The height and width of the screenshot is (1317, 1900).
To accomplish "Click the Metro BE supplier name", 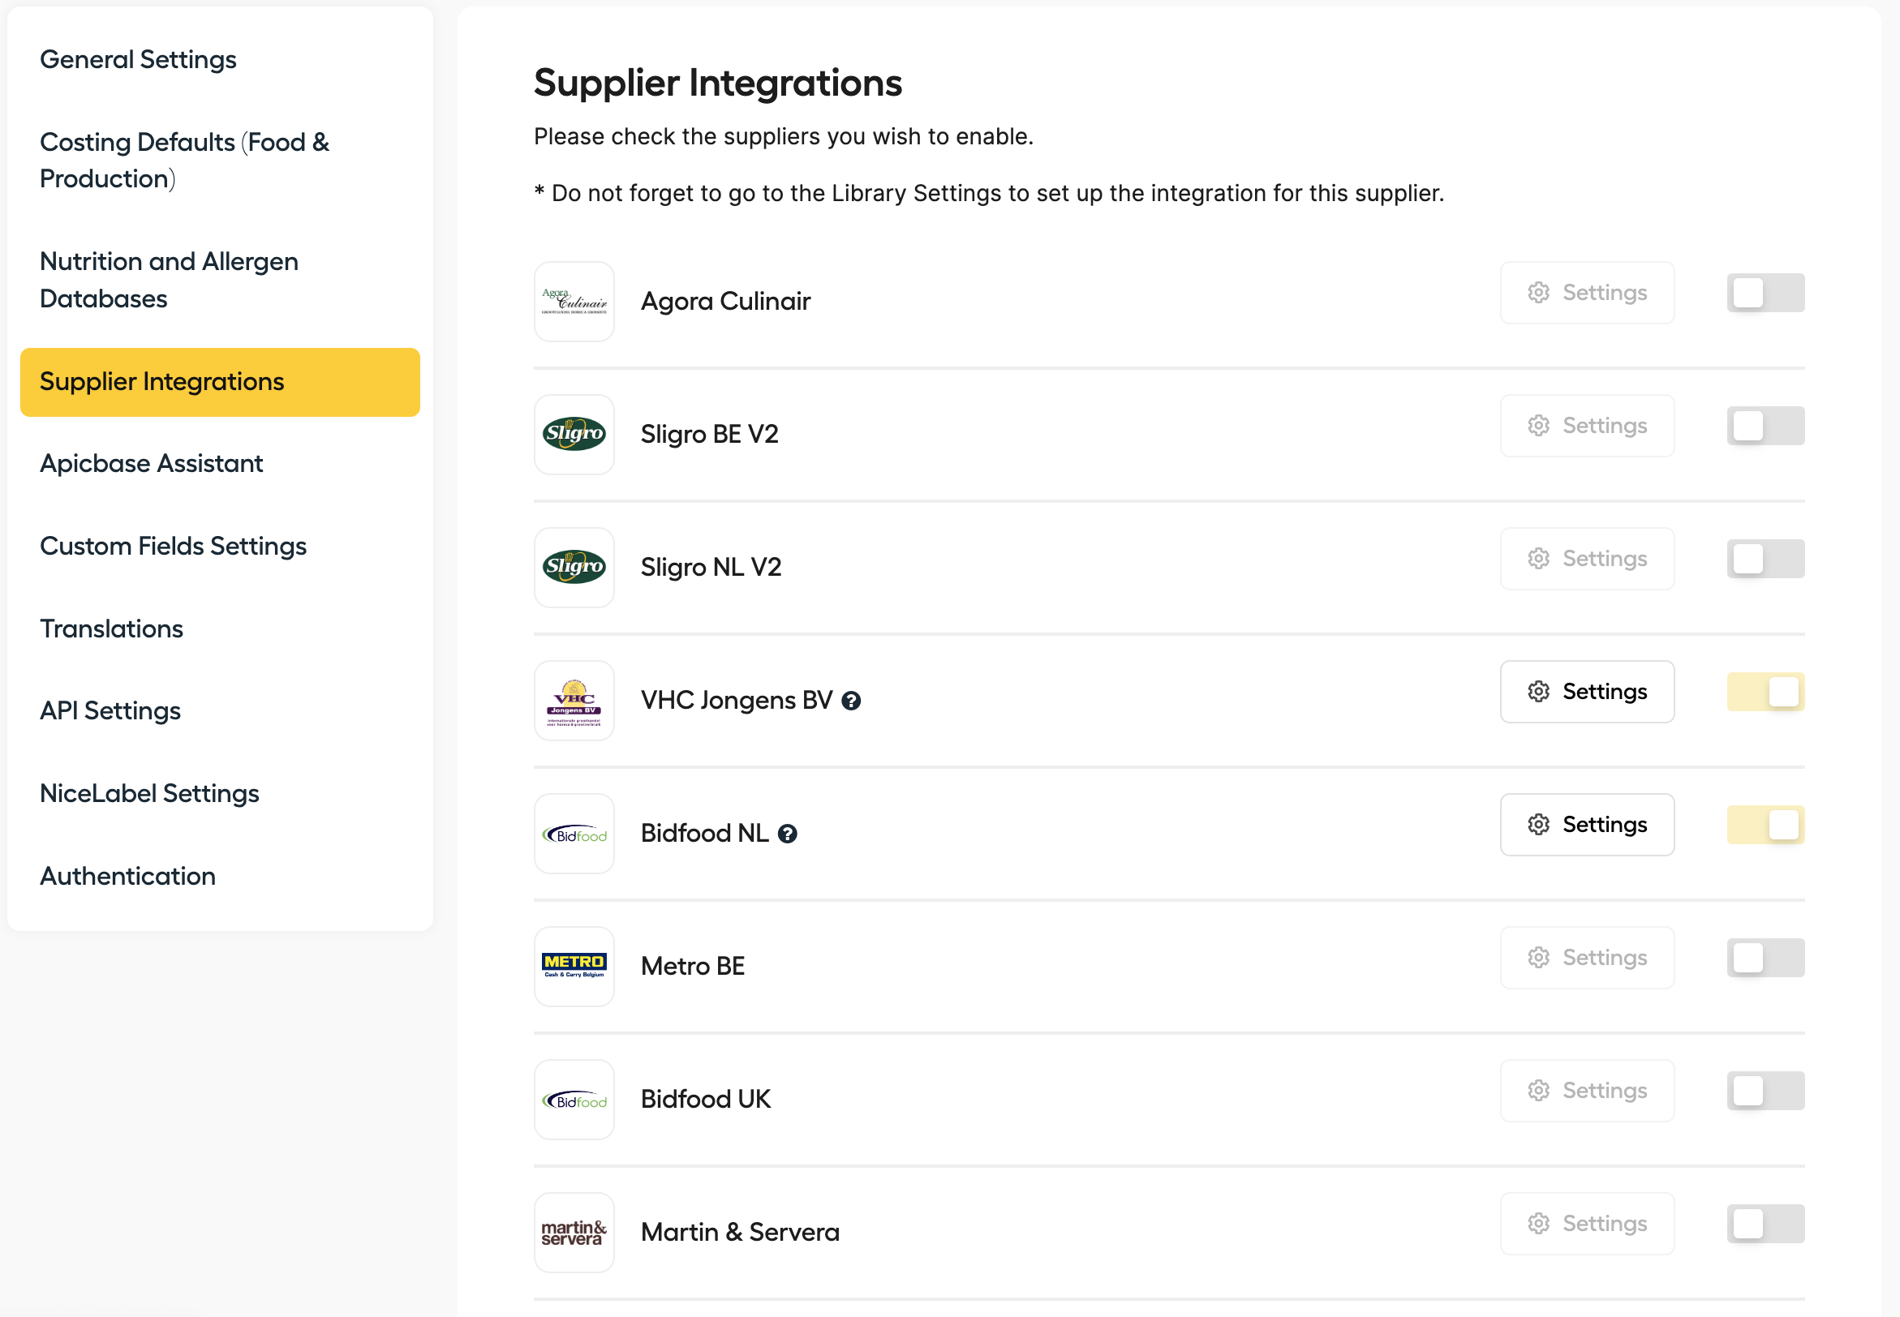I will pyautogui.click(x=693, y=967).
